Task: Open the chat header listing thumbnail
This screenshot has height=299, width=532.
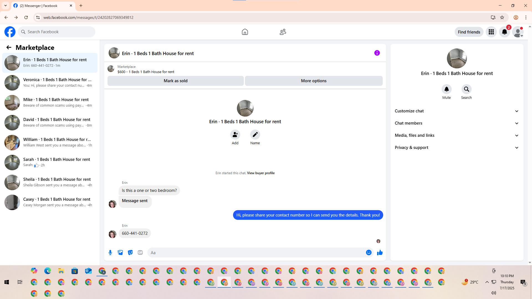Action: click(x=114, y=53)
